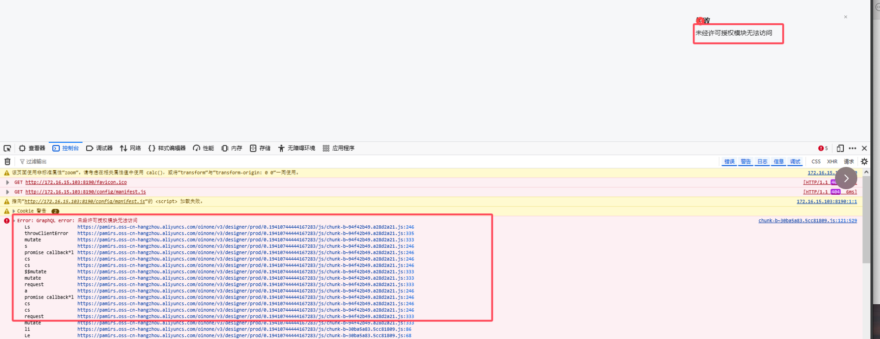The height and width of the screenshot is (339, 880).
Task: Enable the 请求 requests filter
Action: [x=848, y=161]
